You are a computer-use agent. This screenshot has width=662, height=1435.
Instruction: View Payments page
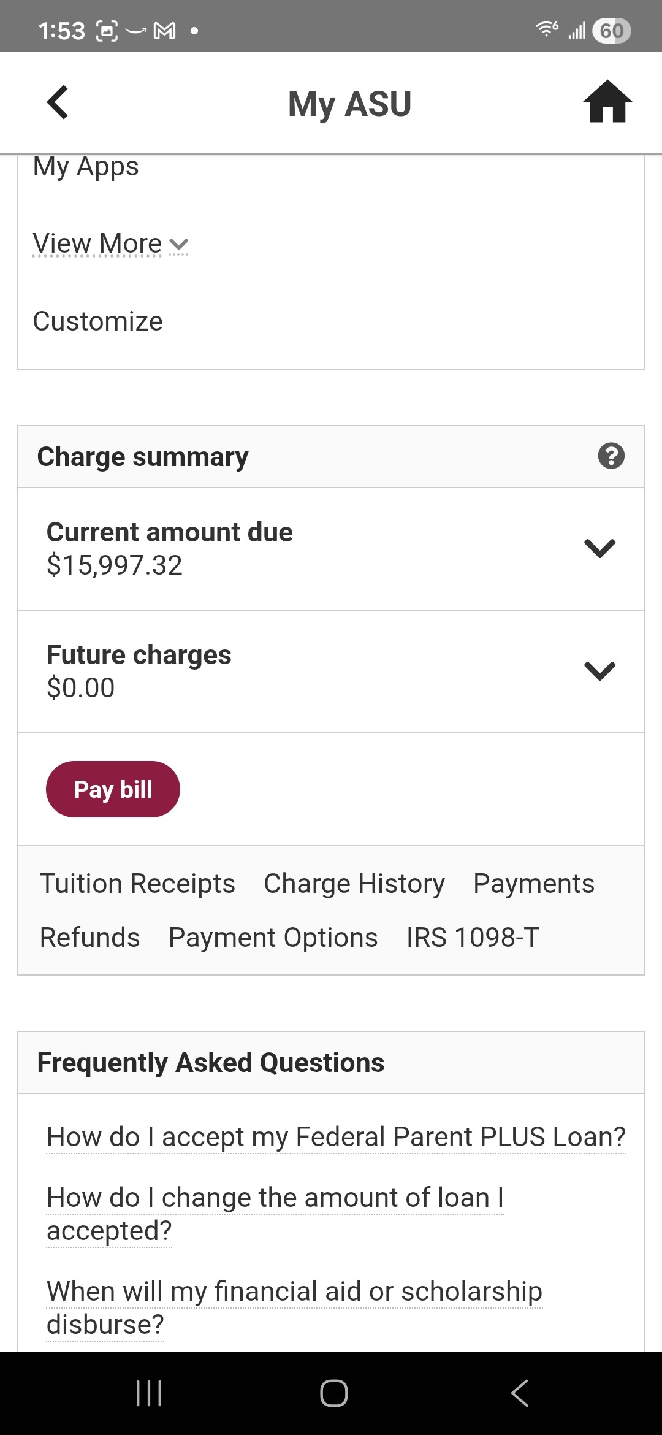click(x=533, y=884)
